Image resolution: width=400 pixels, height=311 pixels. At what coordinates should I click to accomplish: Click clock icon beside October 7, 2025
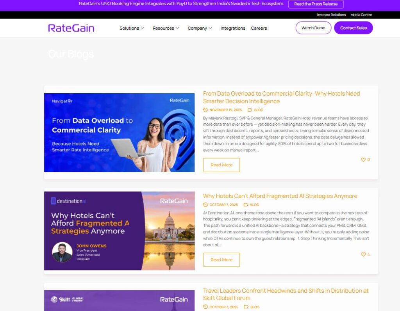(205, 205)
